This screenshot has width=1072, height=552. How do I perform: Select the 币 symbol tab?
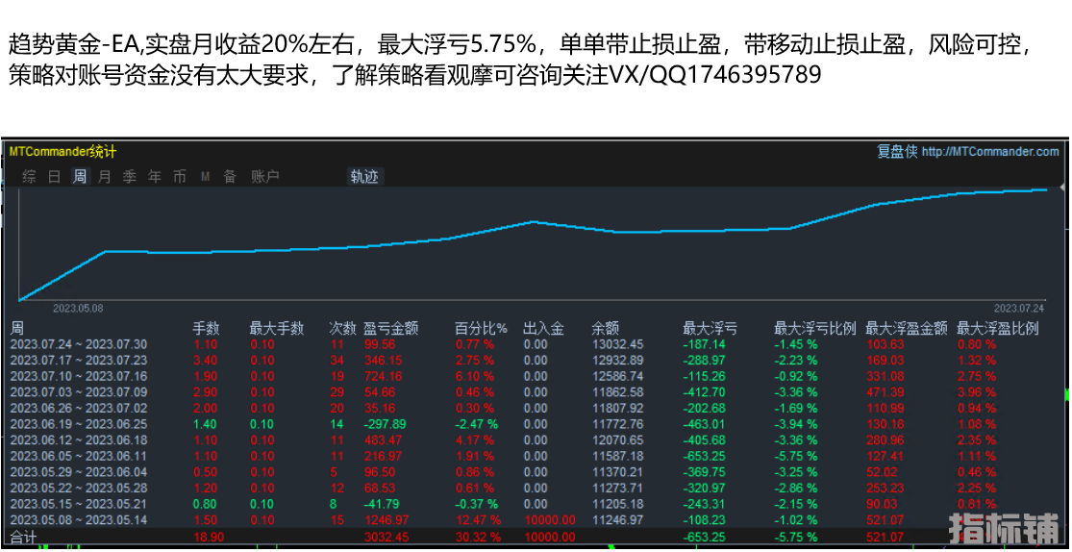pos(179,177)
